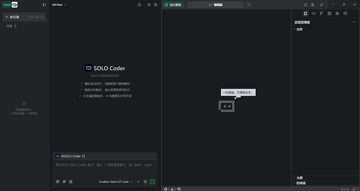Open the Doubao-Seed-2.0-Code model dropdown

(116, 182)
